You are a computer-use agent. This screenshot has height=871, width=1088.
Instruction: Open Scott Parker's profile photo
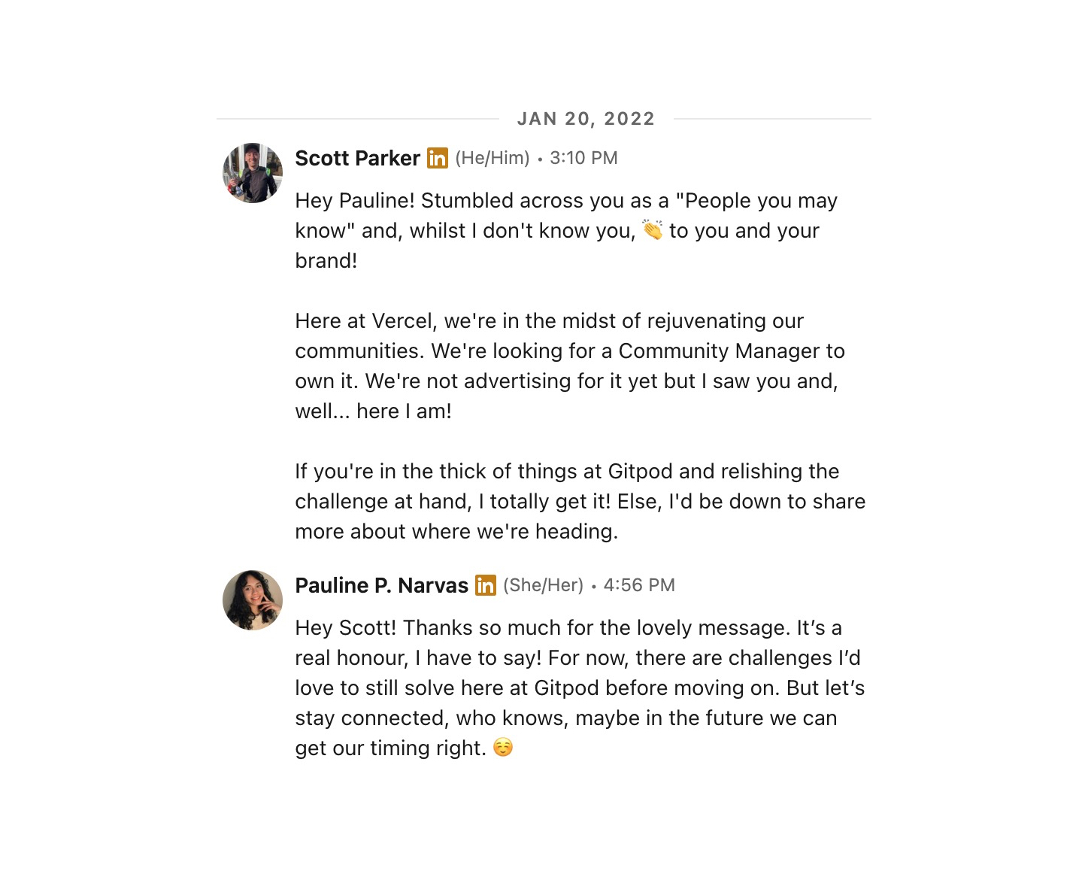[x=253, y=173]
